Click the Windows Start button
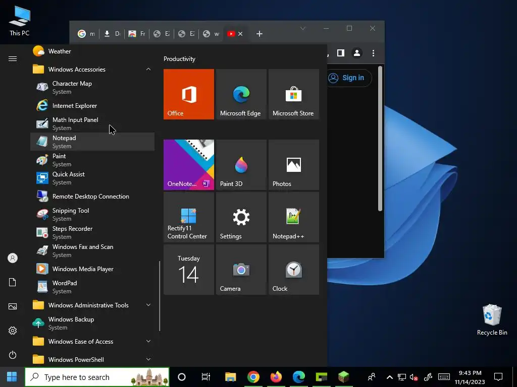Screen dimensions: 517x387 [x=12, y=377]
